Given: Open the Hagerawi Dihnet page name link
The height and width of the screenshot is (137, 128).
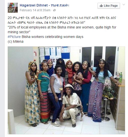Looking at the screenshot, I should click(34, 5).
